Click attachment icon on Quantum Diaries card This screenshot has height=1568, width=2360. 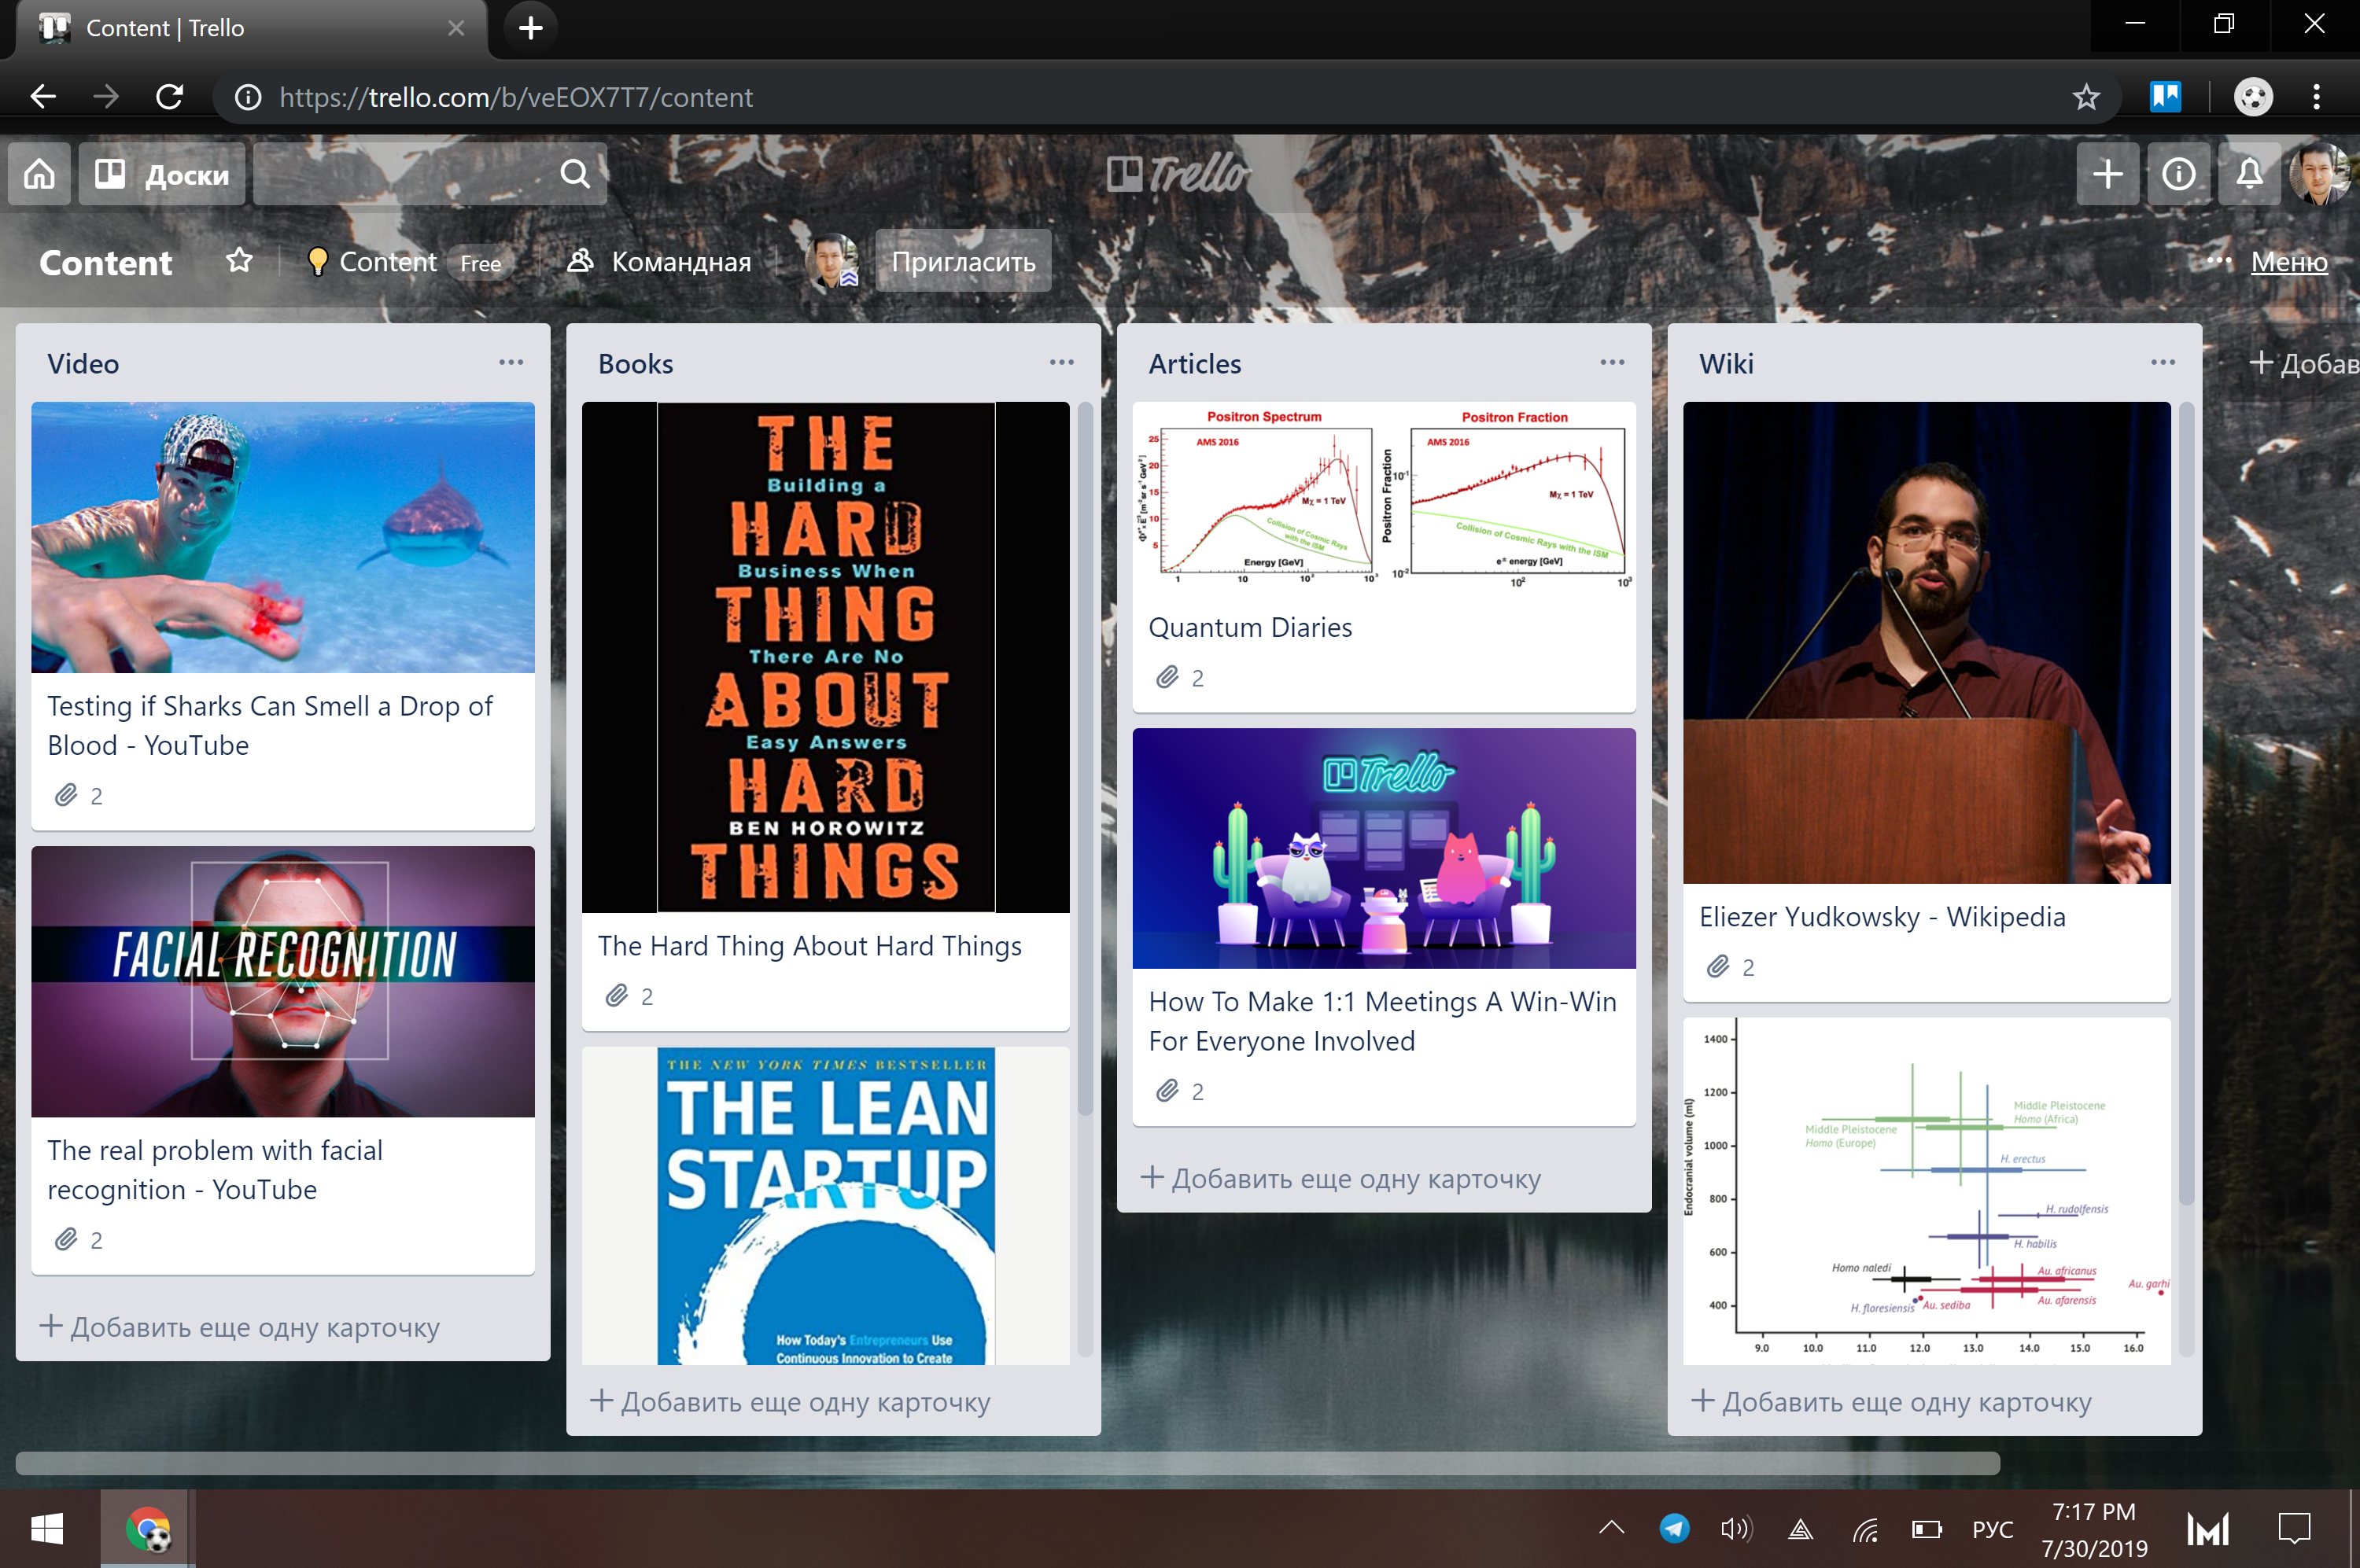pyautogui.click(x=1167, y=677)
